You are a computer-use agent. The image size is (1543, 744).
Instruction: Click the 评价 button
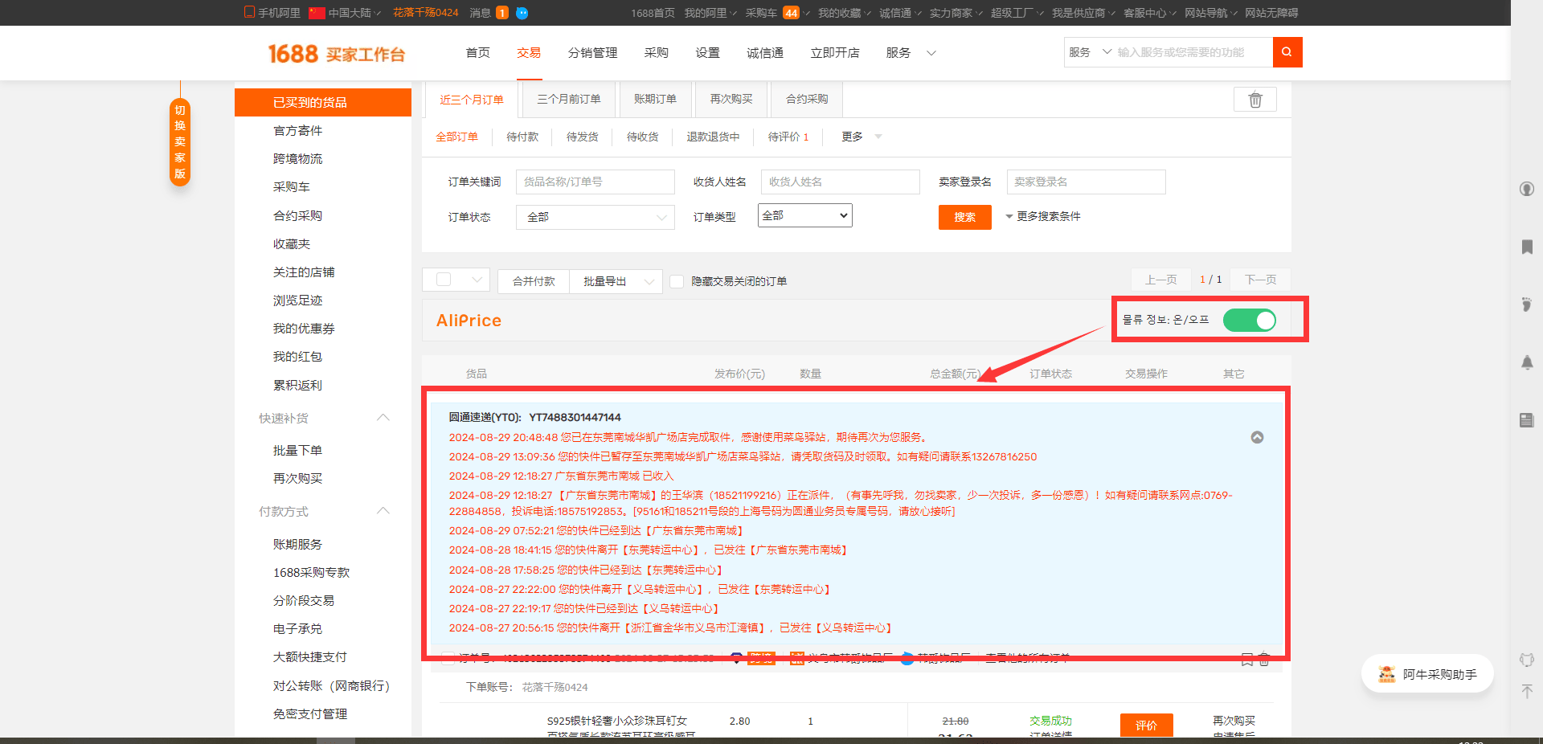point(1146,725)
